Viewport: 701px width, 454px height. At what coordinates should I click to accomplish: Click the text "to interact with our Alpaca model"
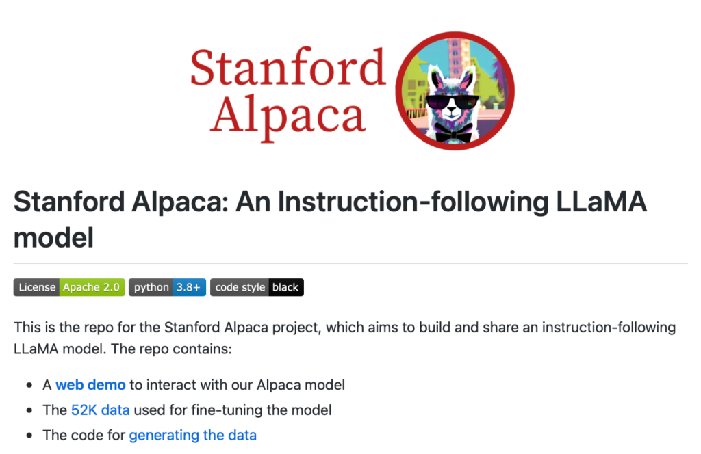[x=237, y=385]
